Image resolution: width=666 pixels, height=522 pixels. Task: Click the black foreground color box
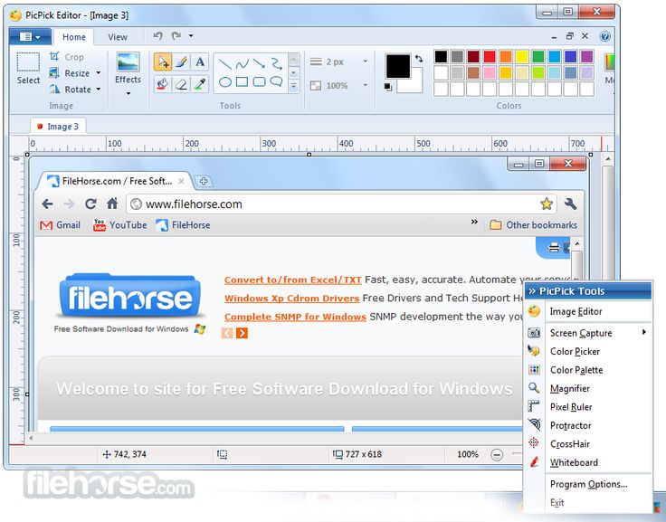click(398, 66)
